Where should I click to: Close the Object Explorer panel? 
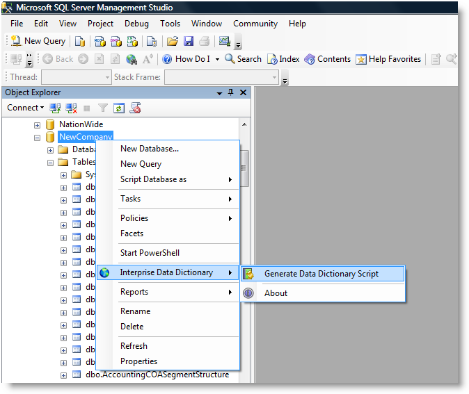tap(243, 92)
